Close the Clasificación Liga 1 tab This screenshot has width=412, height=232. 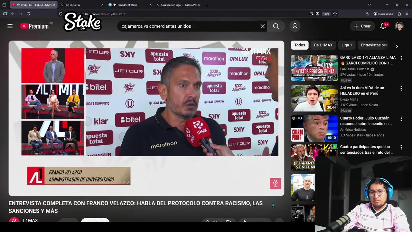(x=199, y=5)
